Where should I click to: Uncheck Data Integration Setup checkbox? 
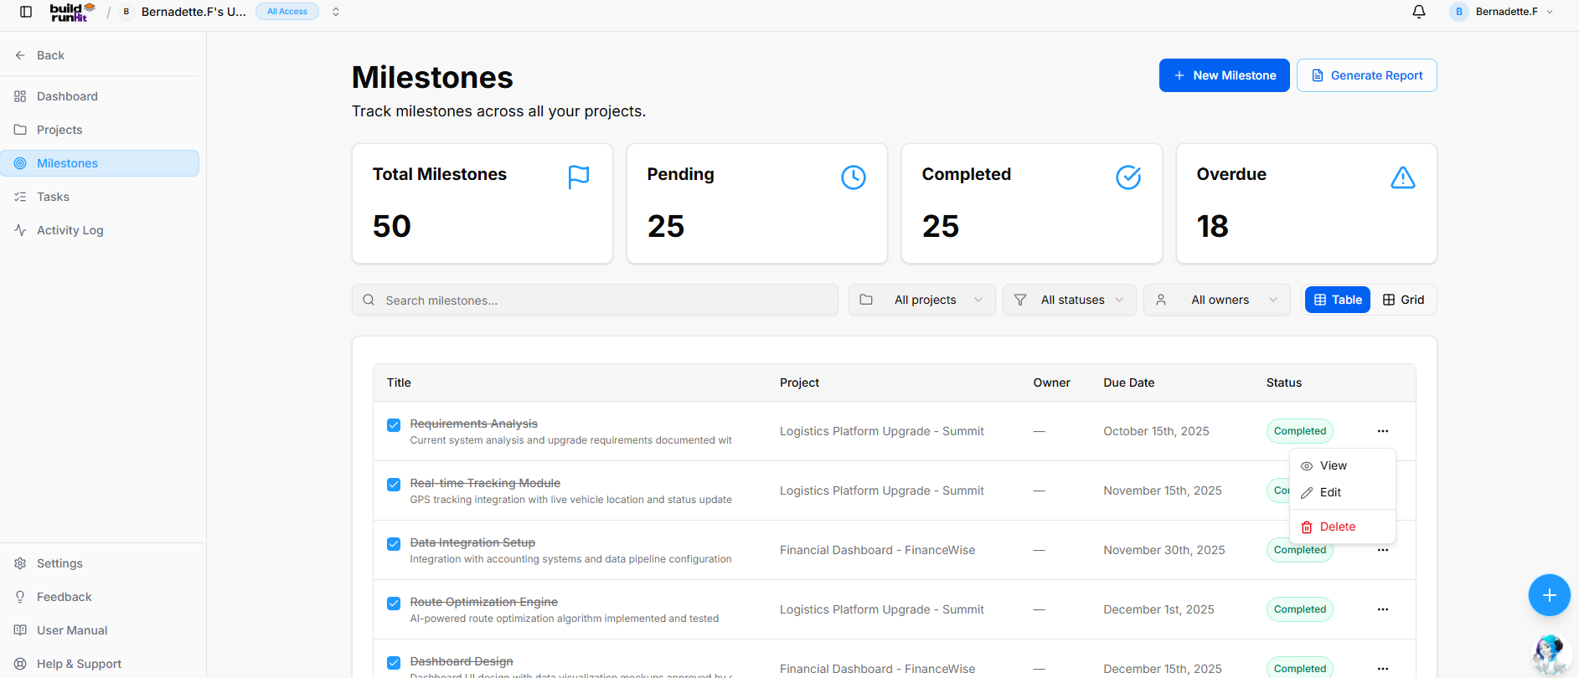[394, 544]
